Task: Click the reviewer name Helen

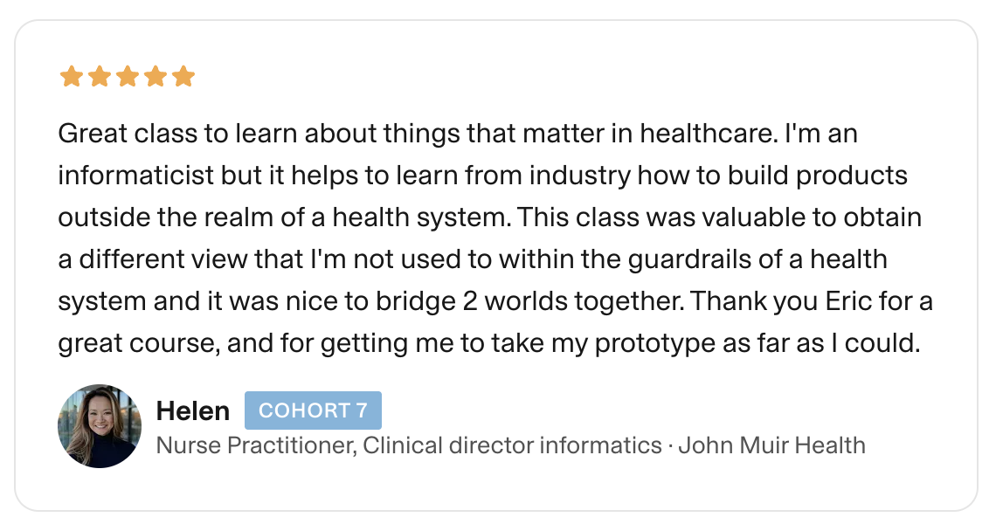Action: tap(192, 410)
